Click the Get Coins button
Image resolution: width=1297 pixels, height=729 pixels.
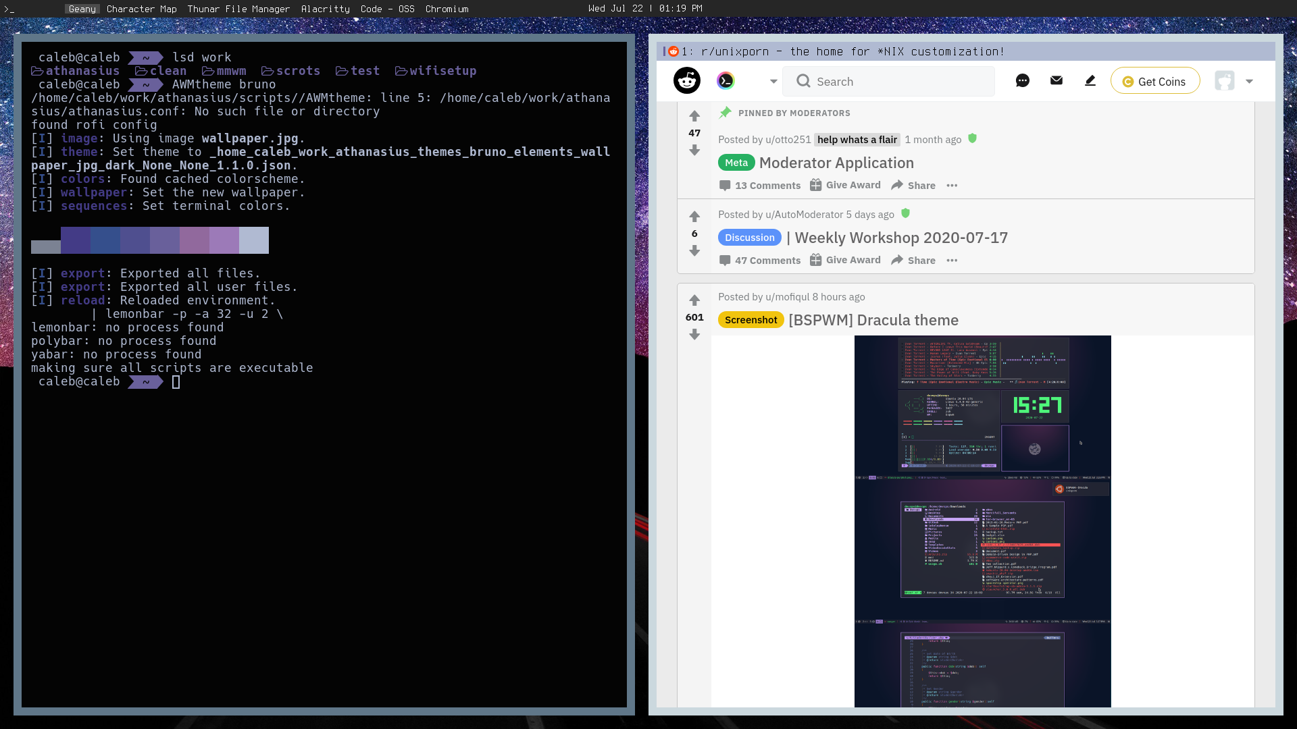[x=1154, y=81]
